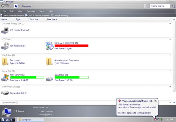This screenshot has width=176, height=122.
Task: Open the 3½ Floppy Drive (A:) icon
Action: (x=5, y=30)
